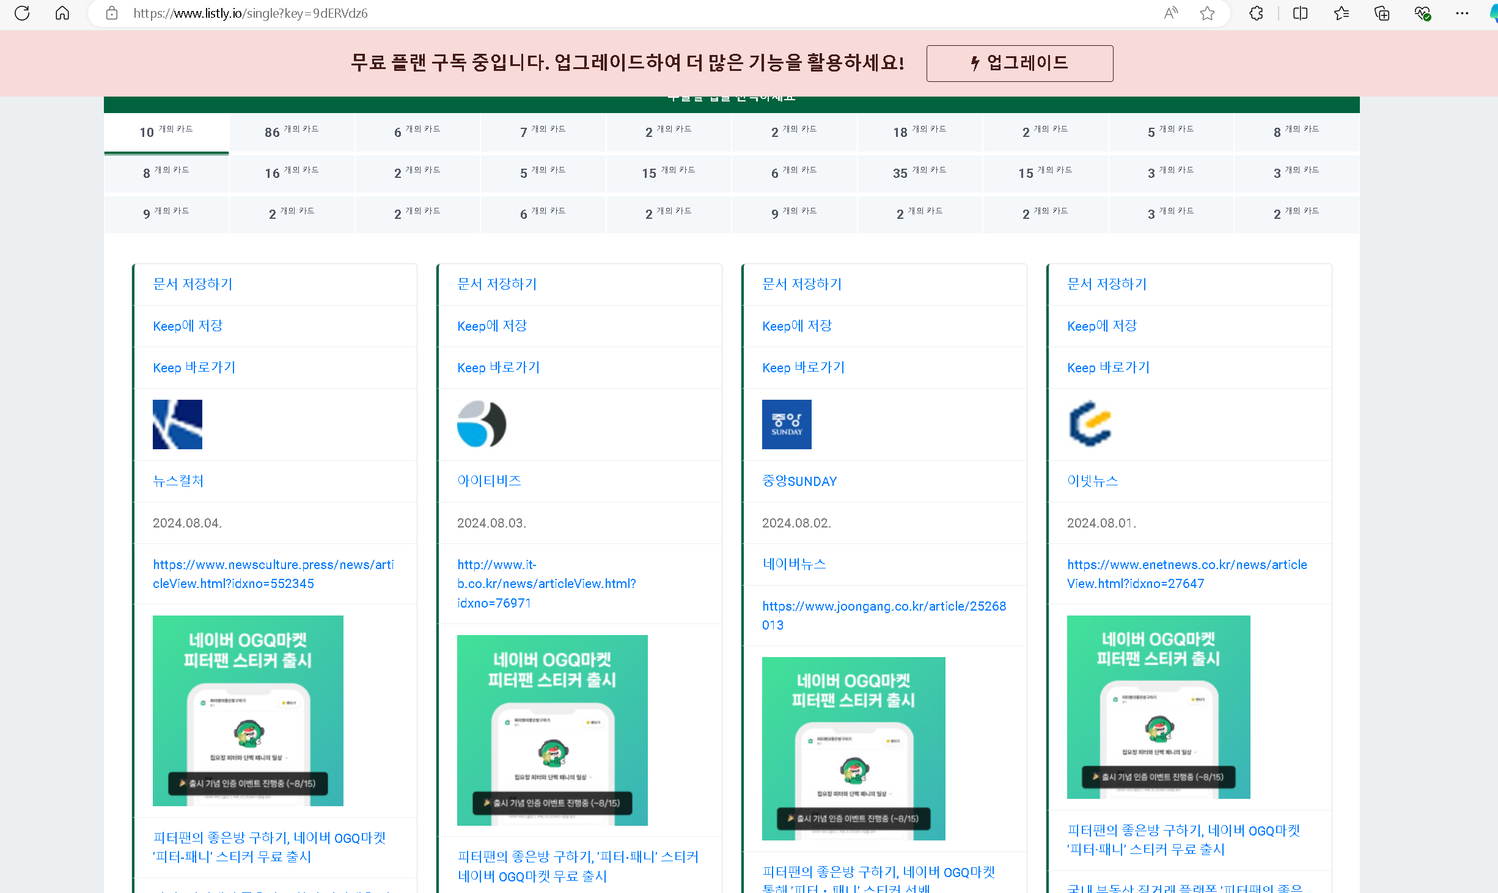Open the Favorites list icon
The image size is (1498, 893).
tap(1342, 13)
